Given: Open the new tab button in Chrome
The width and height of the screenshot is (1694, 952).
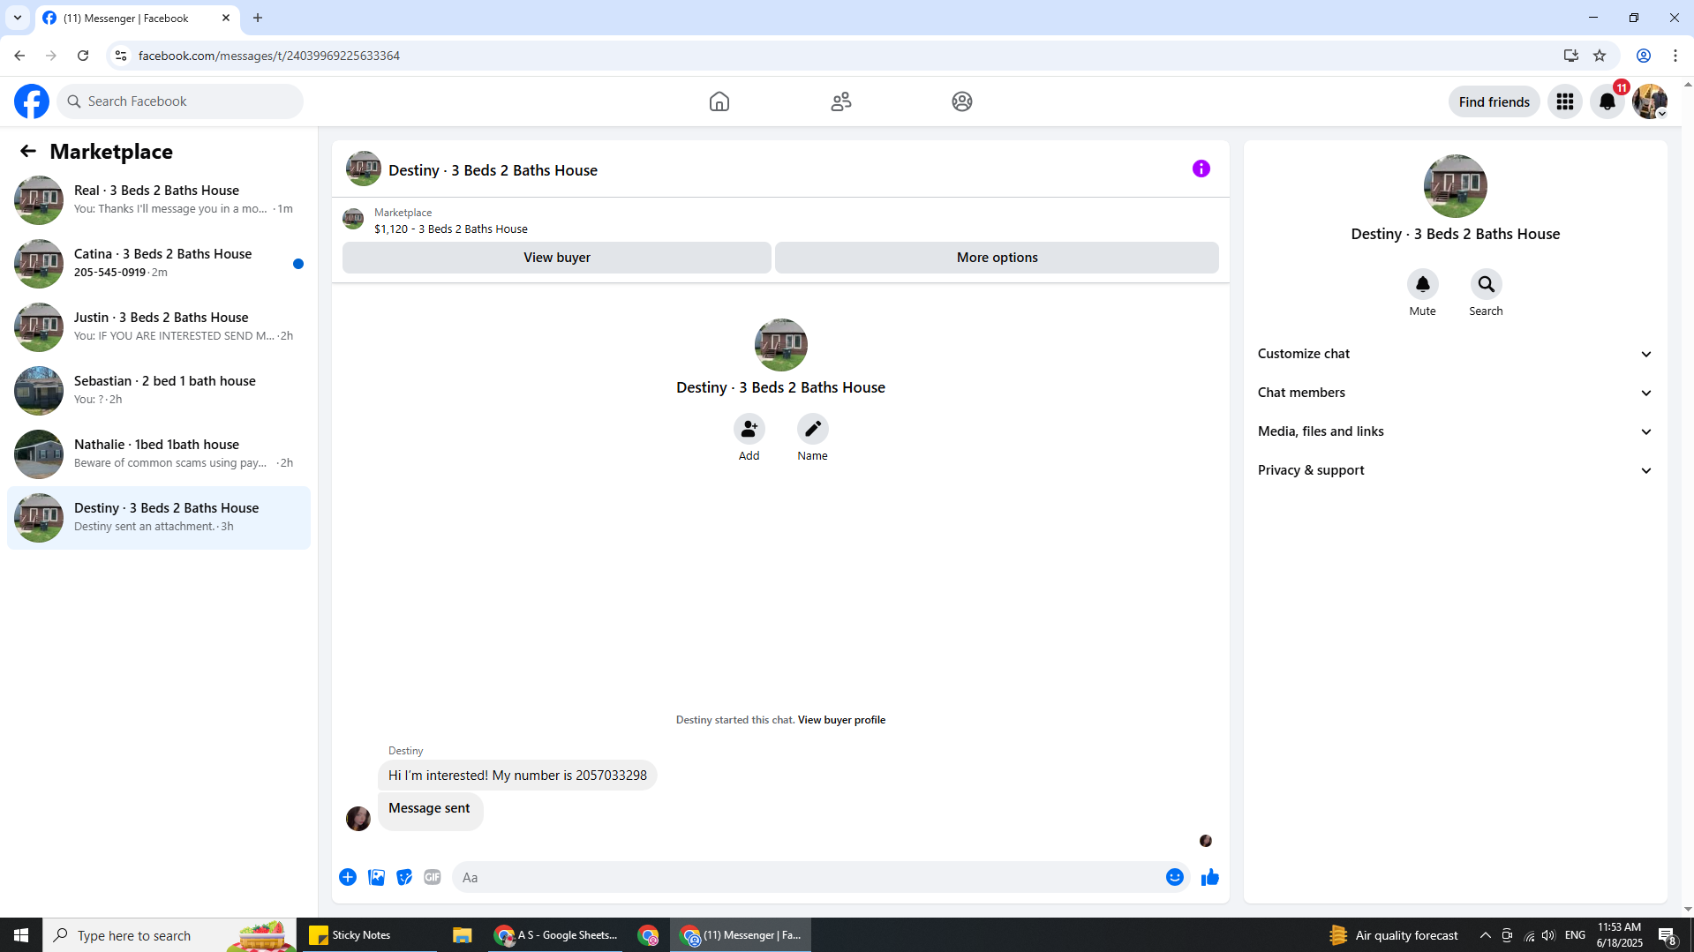Looking at the screenshot, I should click(x=258, y=18).
